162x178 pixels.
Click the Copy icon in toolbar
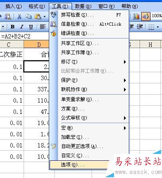coord(28,16)
